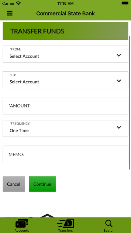The image size is (131, 233).
Task: Click the vertical scrollbar on right edge
Action: coord(129,102)
